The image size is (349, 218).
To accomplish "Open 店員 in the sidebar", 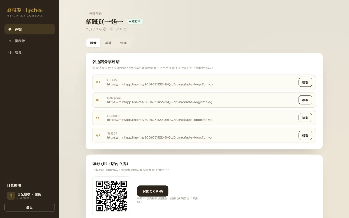I will (29, 53).
